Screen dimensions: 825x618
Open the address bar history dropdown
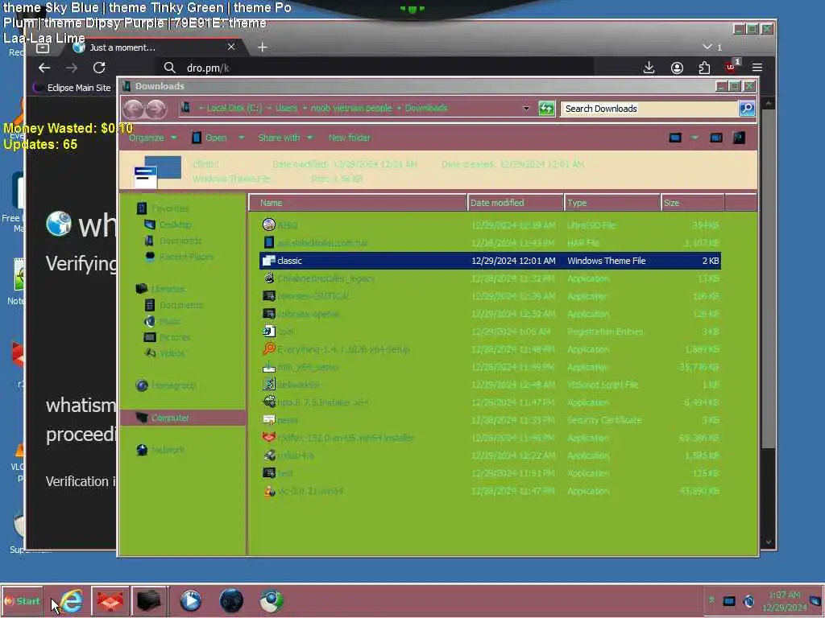pos(525,109)
